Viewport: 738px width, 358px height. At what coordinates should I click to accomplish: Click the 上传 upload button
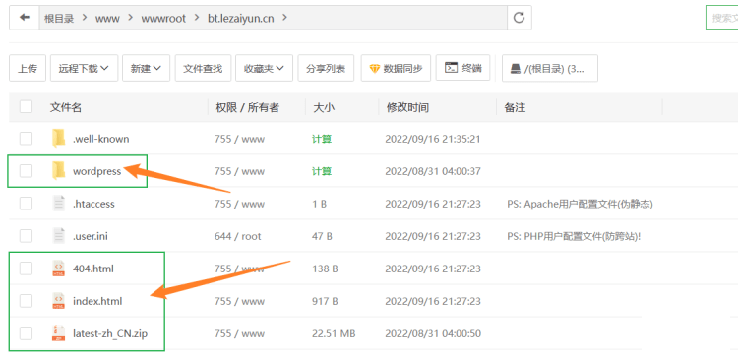click(28, 68)
